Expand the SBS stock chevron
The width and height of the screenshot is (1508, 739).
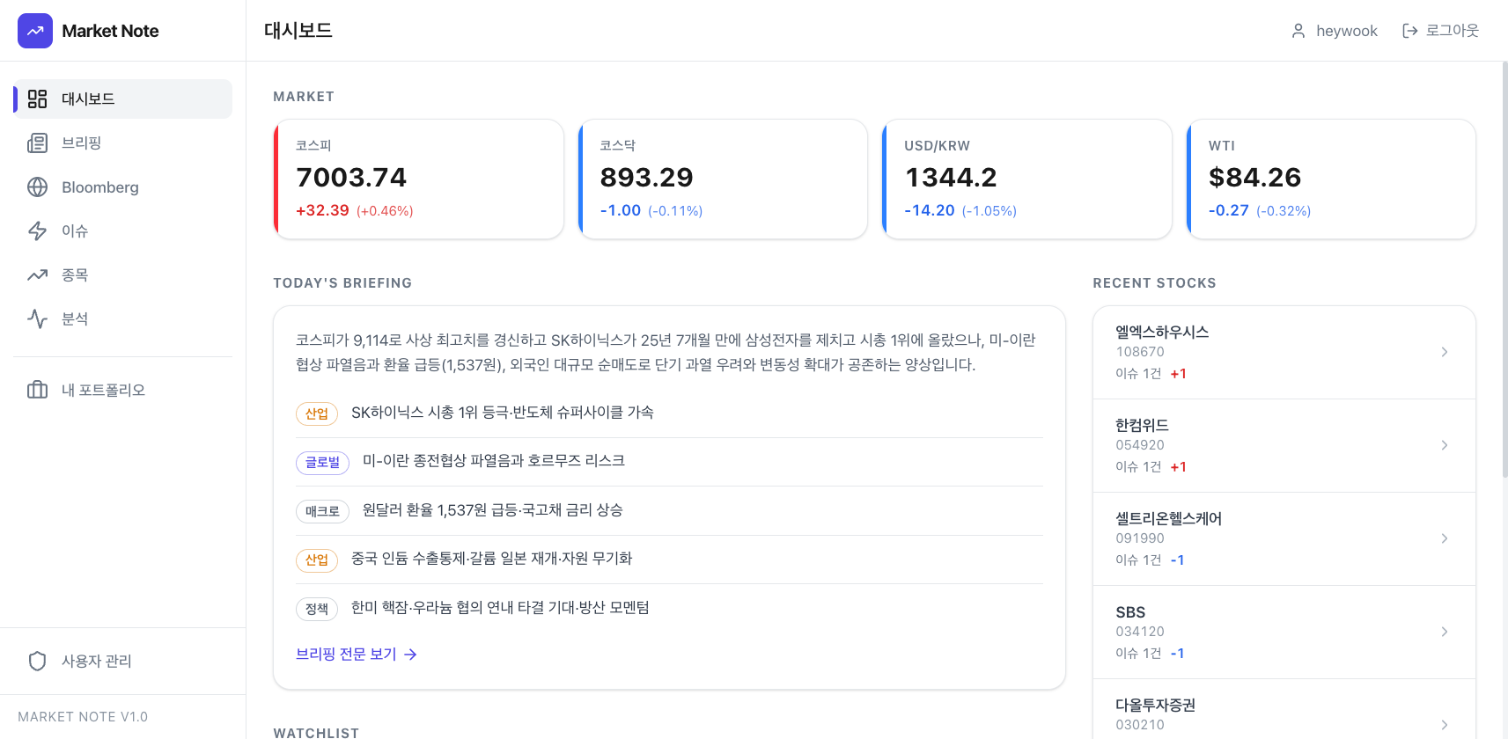click(x=1445, y=632)
